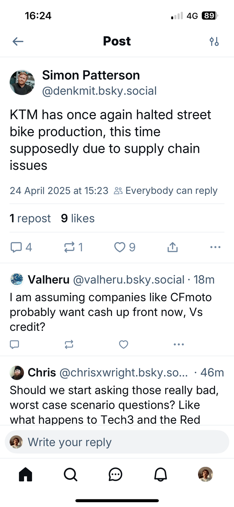Open search from bottom navigation

coord(70,474)
